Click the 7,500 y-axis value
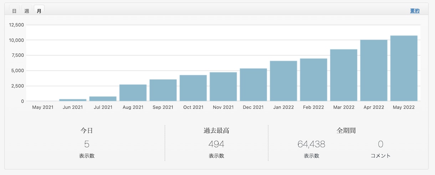This screenshot has width=435, height=175. (17, 55)
